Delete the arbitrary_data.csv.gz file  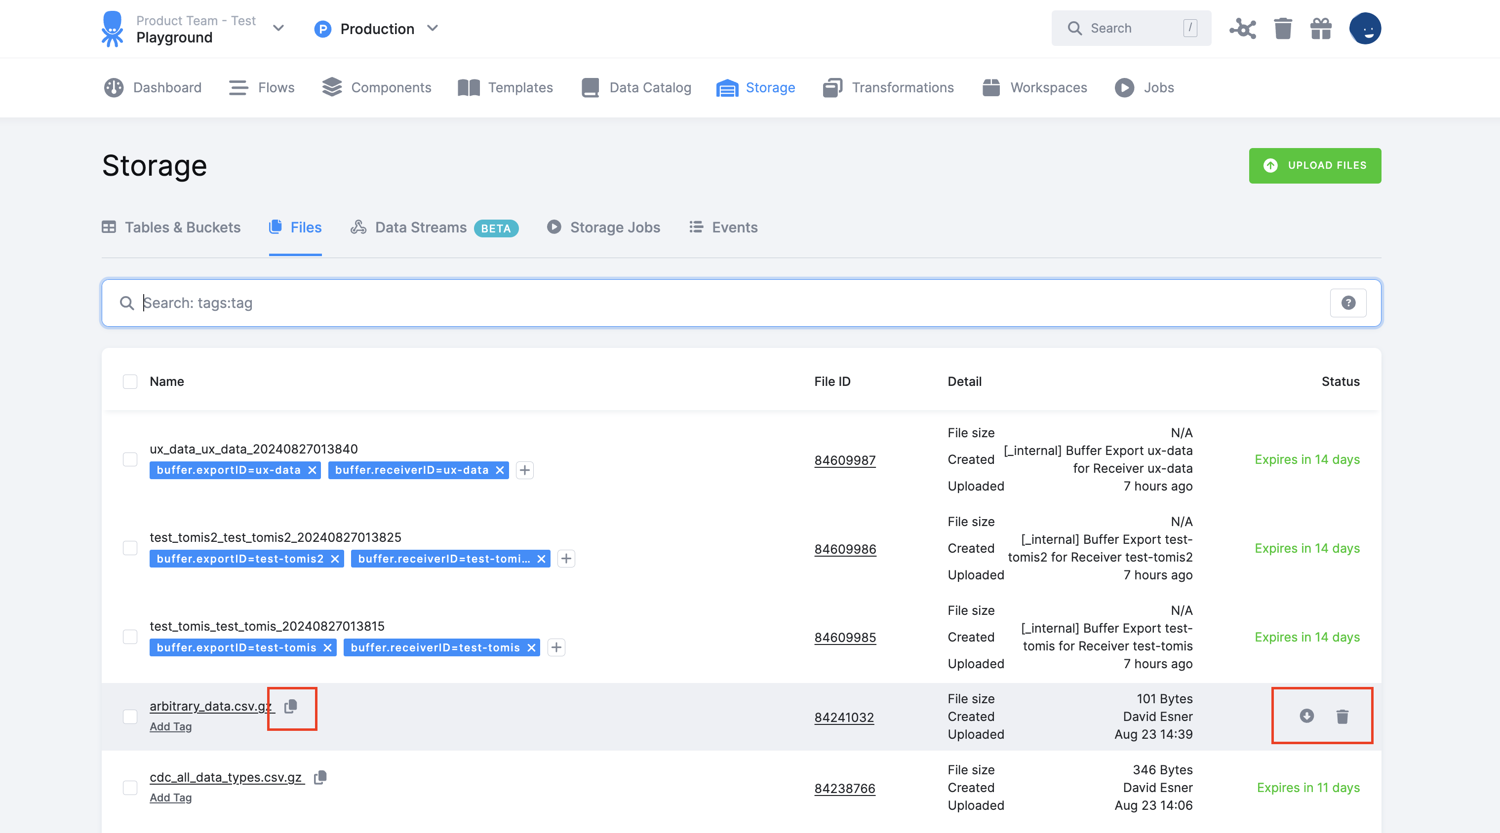tap(1342, 716)
